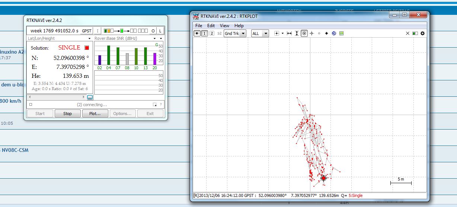Toggle the GPST time format button
The height and width of the screenshot is (207, 457).
pyautogui.click(x=87, y=31)
